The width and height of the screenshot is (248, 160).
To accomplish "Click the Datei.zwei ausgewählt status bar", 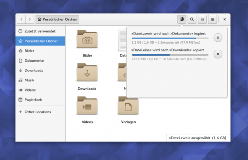I will [x=198, y=138].
